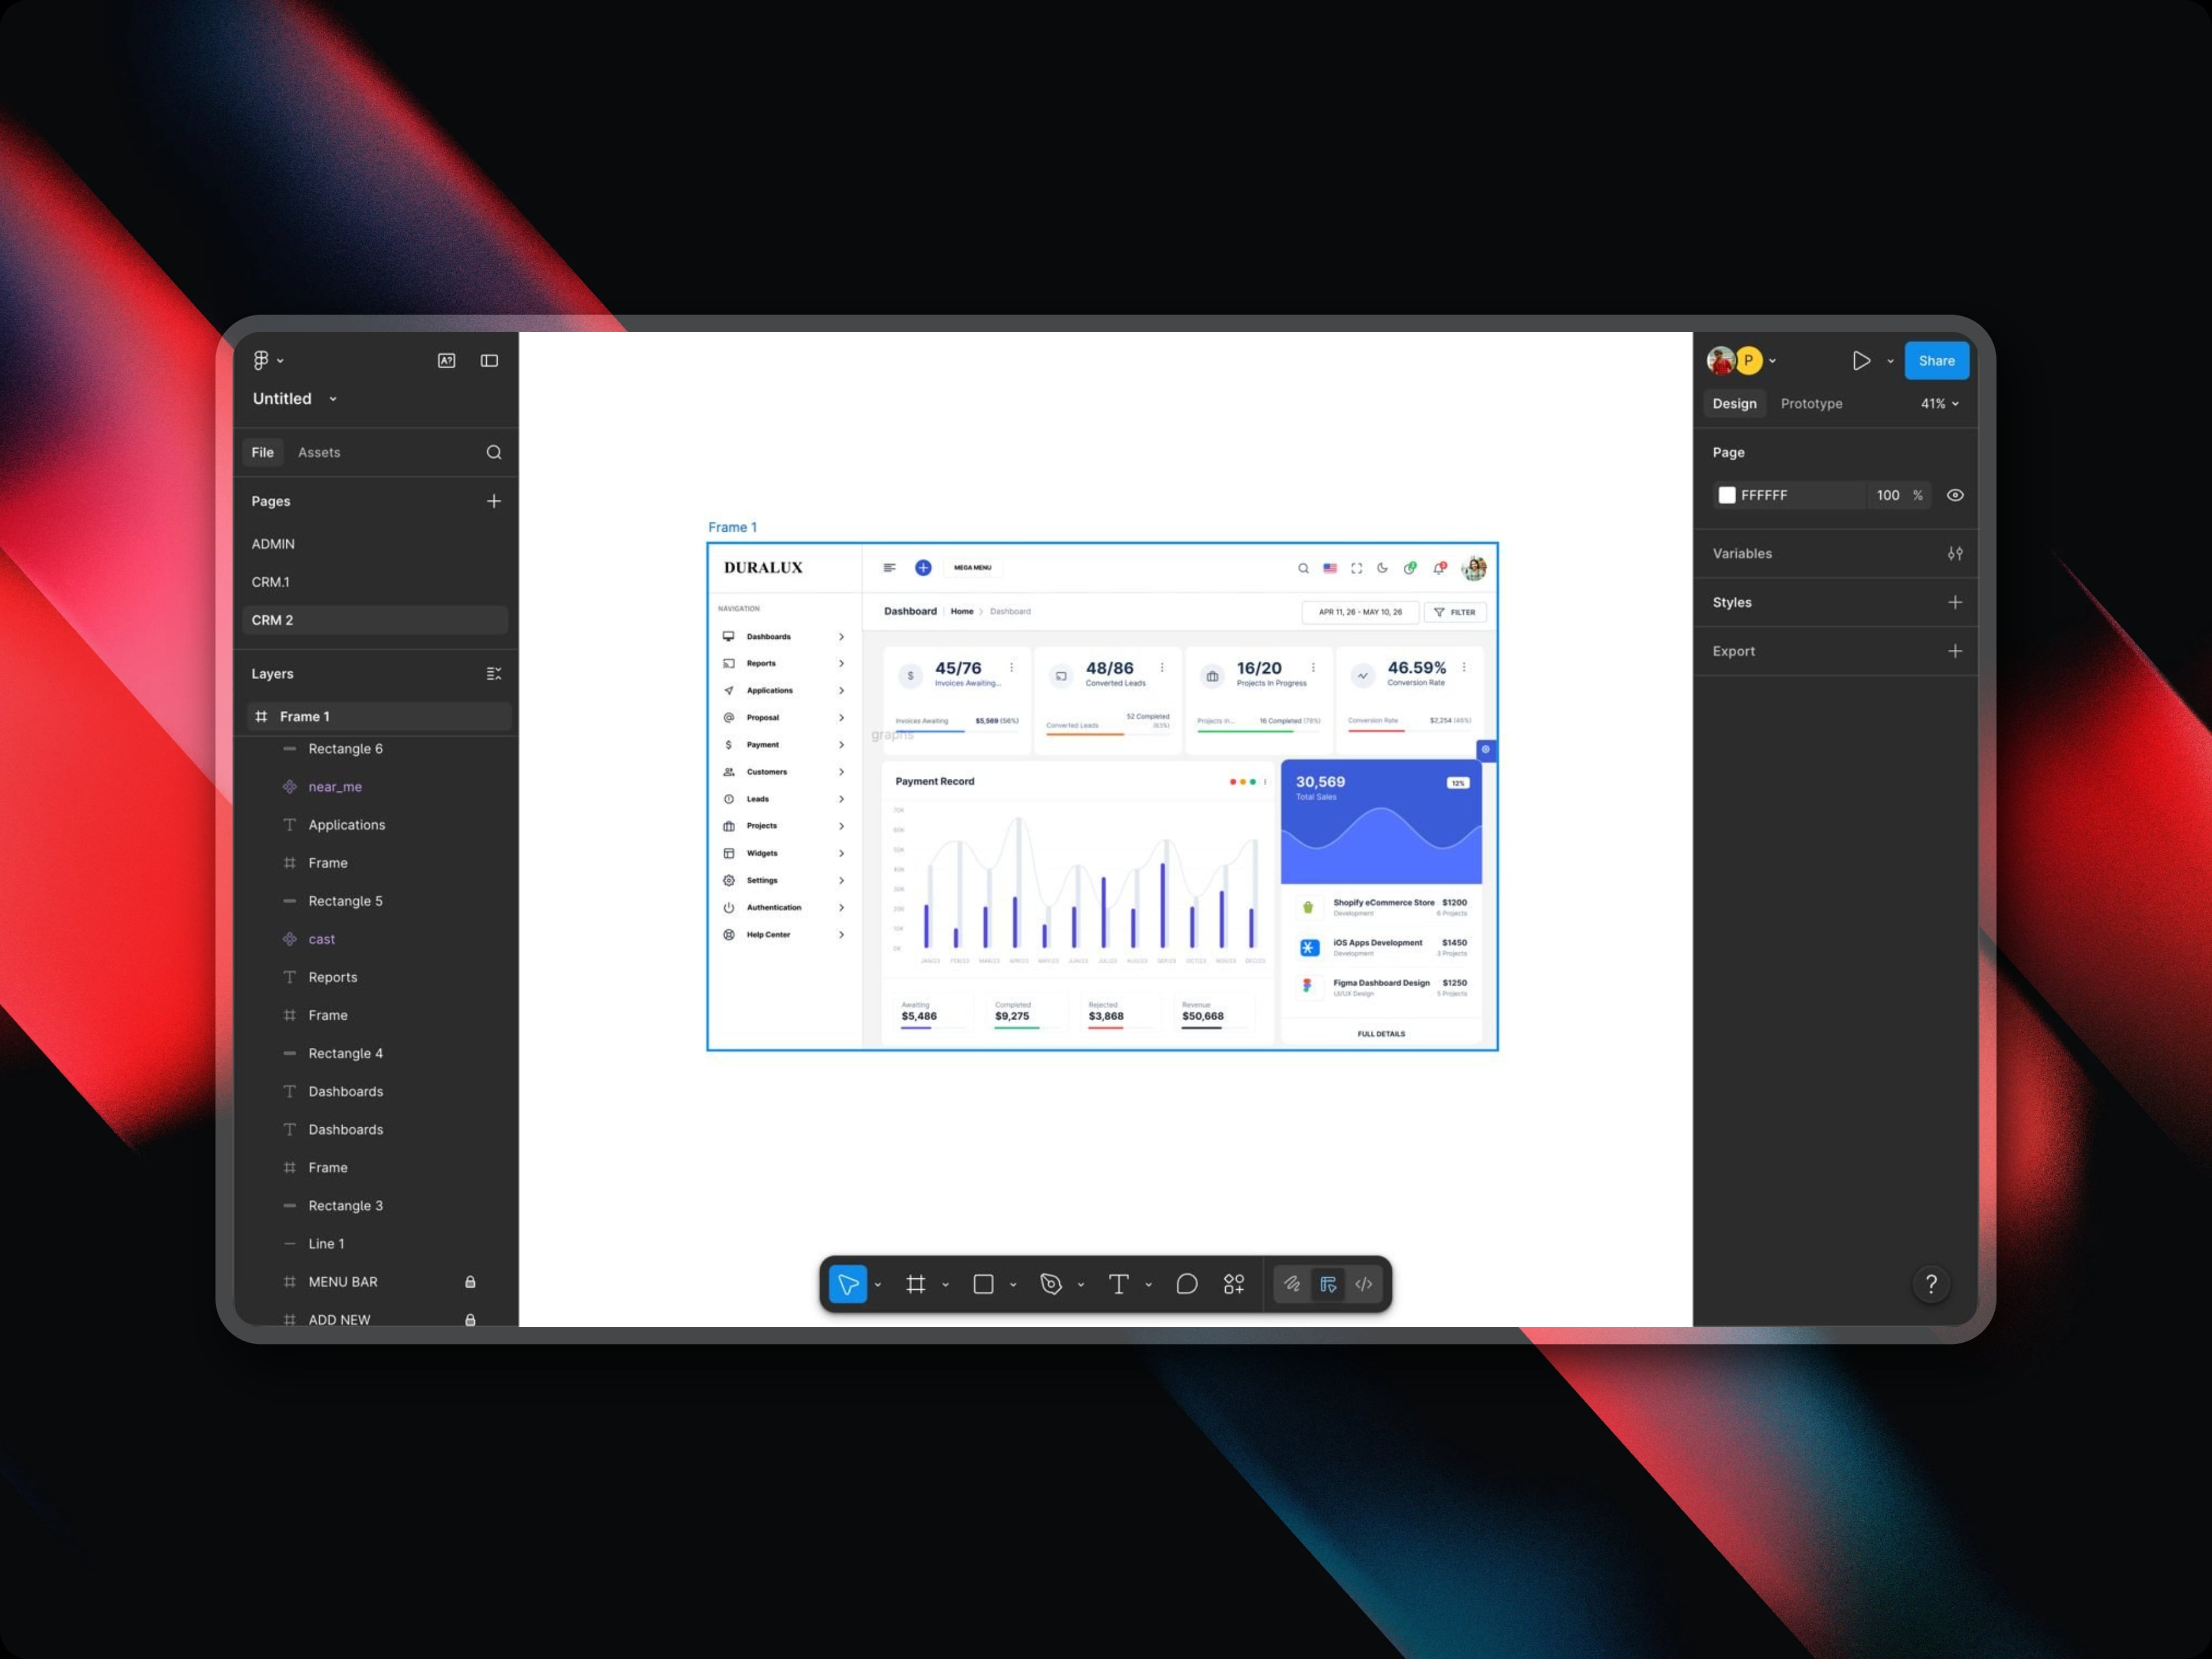The image size is (2212, 1659).
Task: Expand Text tool options chevron
Action: coord(1149,1285)
